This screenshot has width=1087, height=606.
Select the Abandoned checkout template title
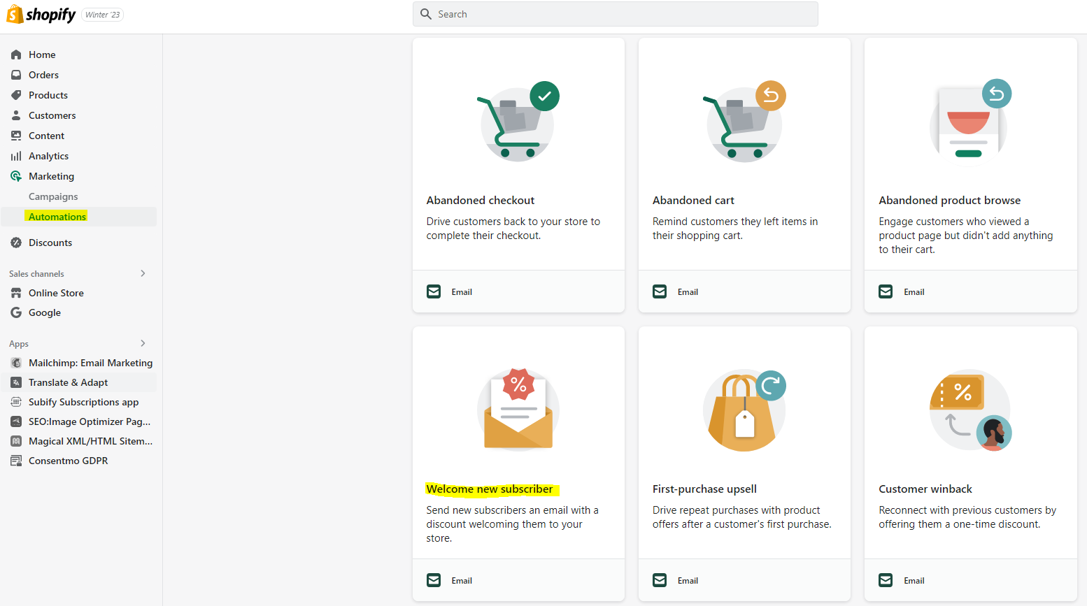[x=481, y=200]
